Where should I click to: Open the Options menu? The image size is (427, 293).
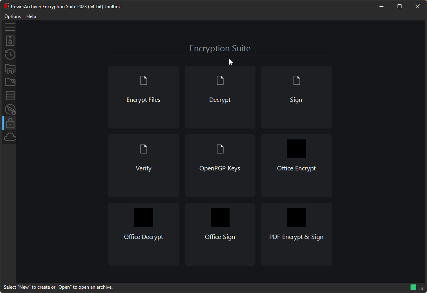pyautogui.click(x=13, y=16)
